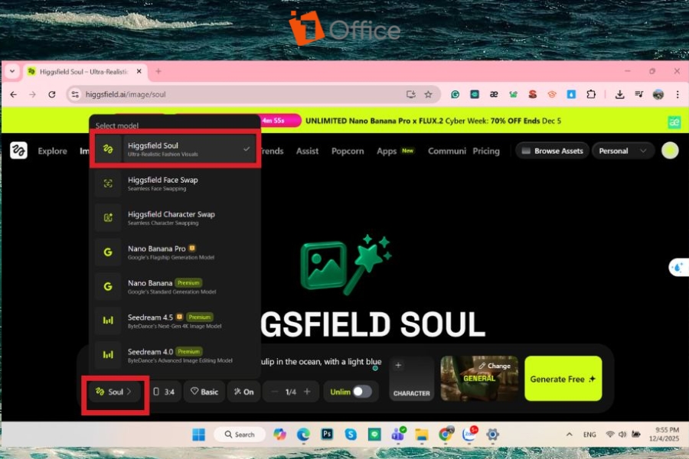Open Assist in top navigation
This screenshot has width=689, height=459.
(x=307, y=151)
